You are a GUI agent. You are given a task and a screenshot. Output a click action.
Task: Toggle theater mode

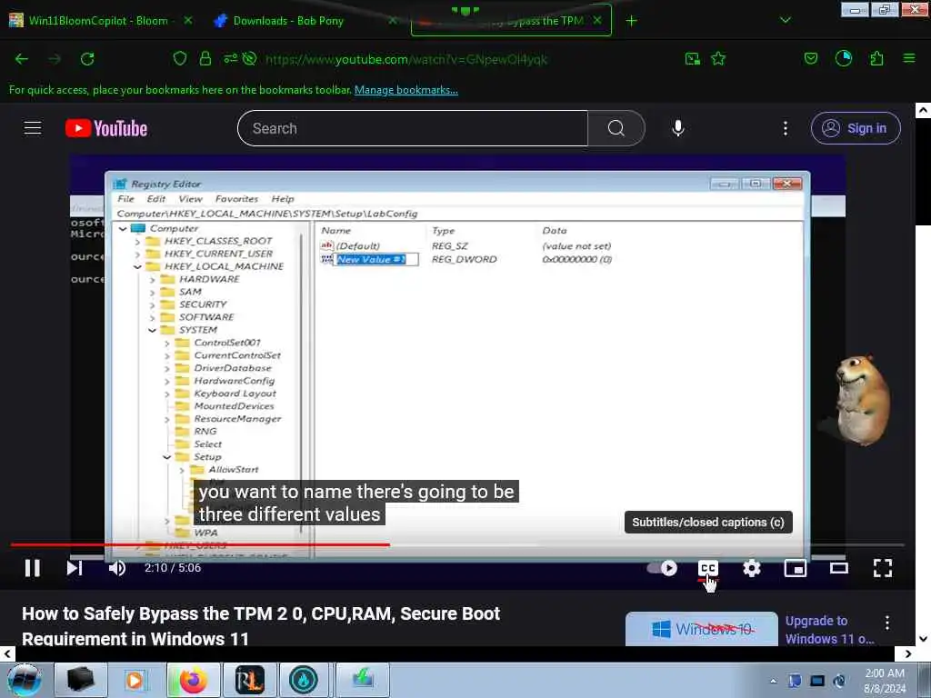click(839, 568)
